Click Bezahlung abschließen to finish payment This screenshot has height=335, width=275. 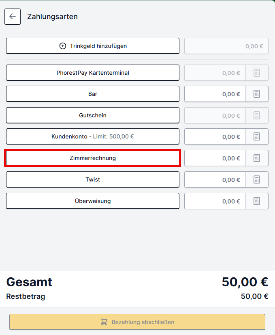click(x=137, y=322)
